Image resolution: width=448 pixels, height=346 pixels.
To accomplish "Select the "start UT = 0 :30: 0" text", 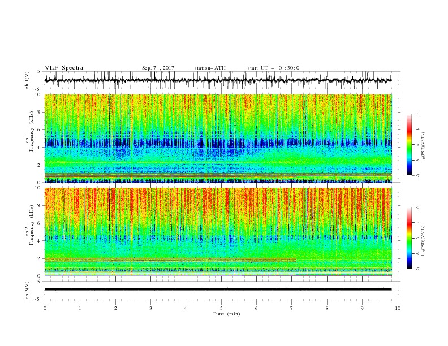I will point(273,68).
